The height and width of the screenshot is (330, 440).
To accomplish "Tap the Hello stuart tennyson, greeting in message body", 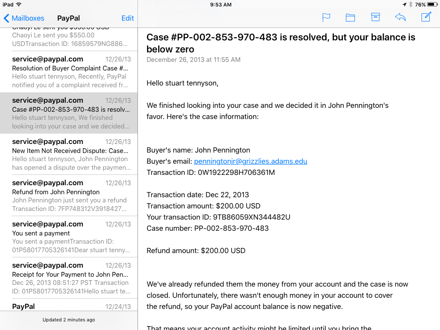I will pos(182,83).
